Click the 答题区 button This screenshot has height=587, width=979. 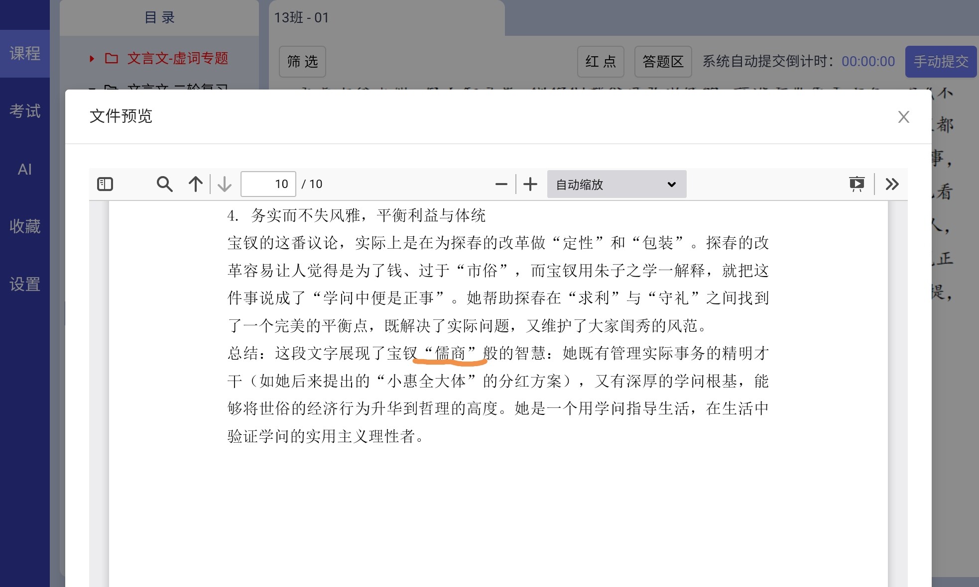coord(663,62)
